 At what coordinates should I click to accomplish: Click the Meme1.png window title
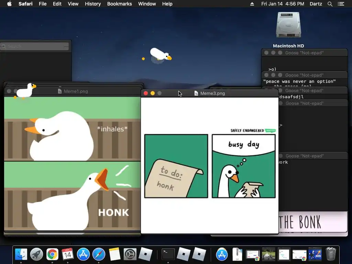76,91
